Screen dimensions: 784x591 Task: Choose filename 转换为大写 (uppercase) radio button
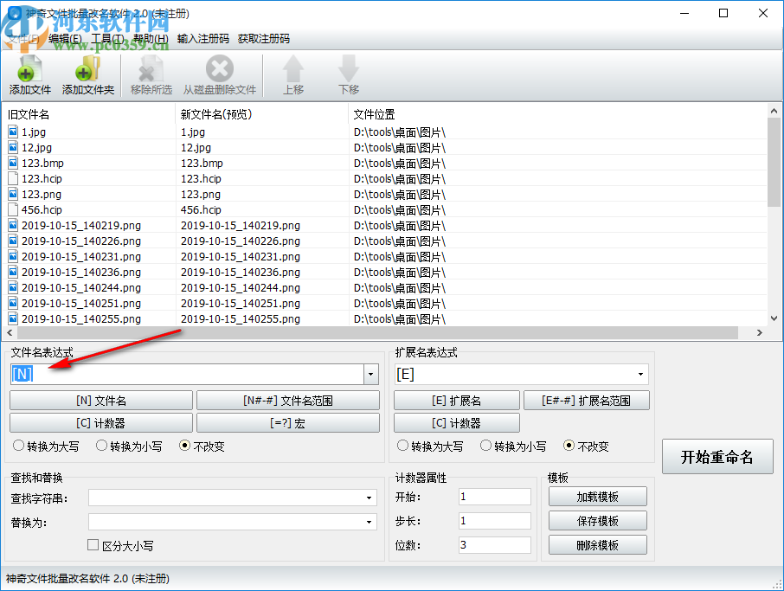18,445
